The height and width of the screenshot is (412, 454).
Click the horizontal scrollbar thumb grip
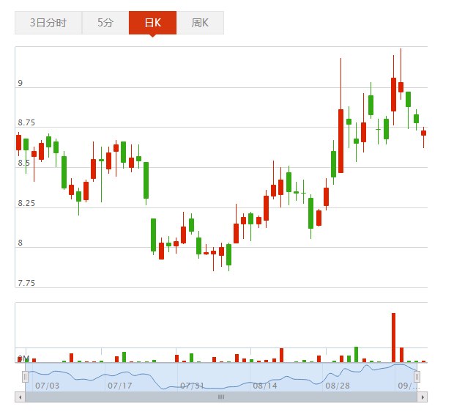click(220, 397)
